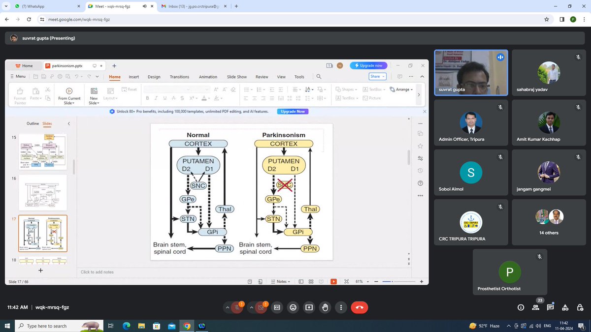Click the 14 others participants tile
This screenshot has height=332, width=591.
549,221
